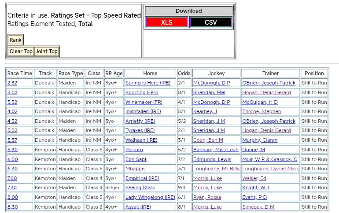Open the 7.30 race time link
Screen dimensions: 339x213
[x=12, y=188]
